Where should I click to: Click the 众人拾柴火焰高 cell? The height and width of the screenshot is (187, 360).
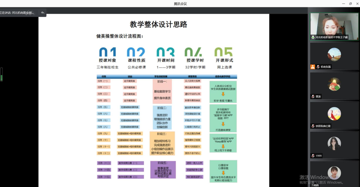192,81
